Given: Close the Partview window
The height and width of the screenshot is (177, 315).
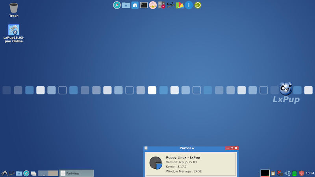Looking at the screenshot, I should click(x=236, y=148).
